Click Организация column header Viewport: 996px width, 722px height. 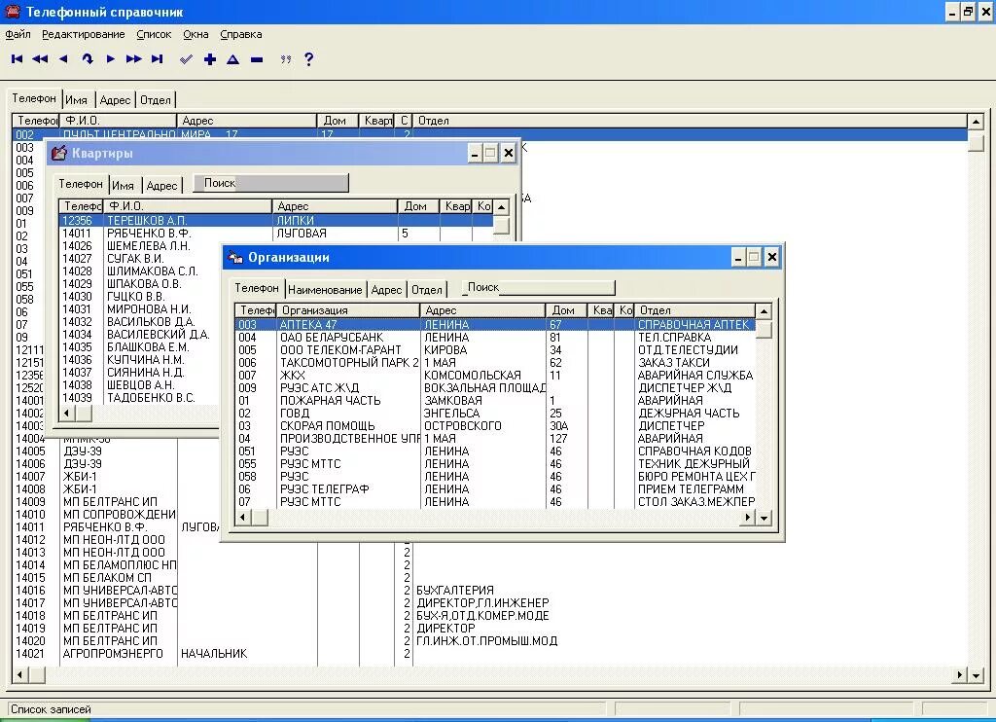tap(348, 310)
